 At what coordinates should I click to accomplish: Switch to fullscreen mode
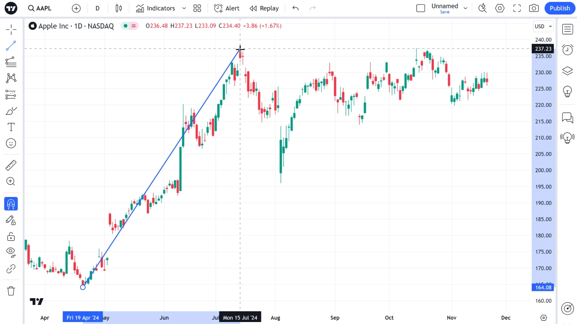517,8
